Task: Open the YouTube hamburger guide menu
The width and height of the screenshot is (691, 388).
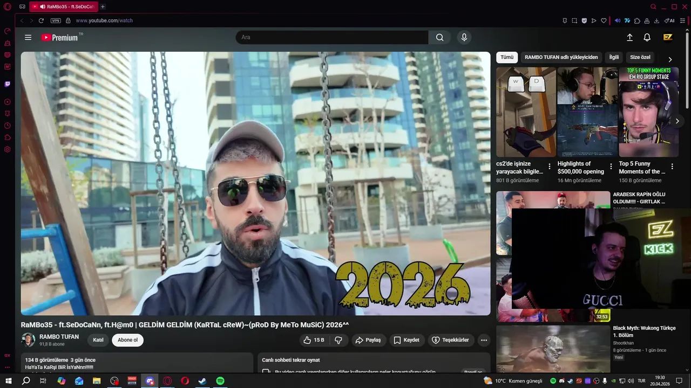Action: click(x=28, y=38)
